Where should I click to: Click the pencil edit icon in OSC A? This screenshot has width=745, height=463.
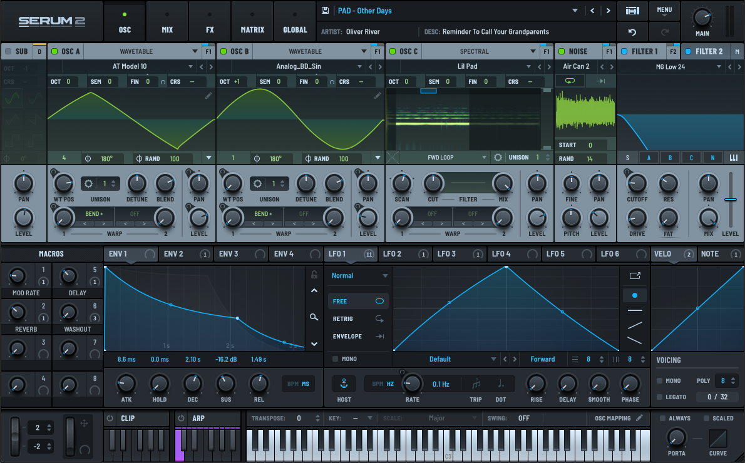click(x=208, y=96)
